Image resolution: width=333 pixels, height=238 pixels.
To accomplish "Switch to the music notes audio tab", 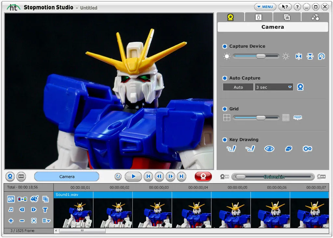I will click(x=315, y=17).
